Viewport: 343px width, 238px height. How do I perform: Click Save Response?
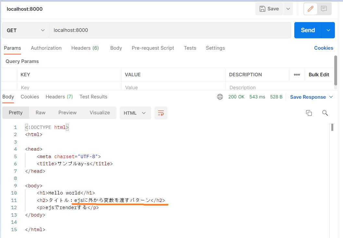[x=308, y=97]
